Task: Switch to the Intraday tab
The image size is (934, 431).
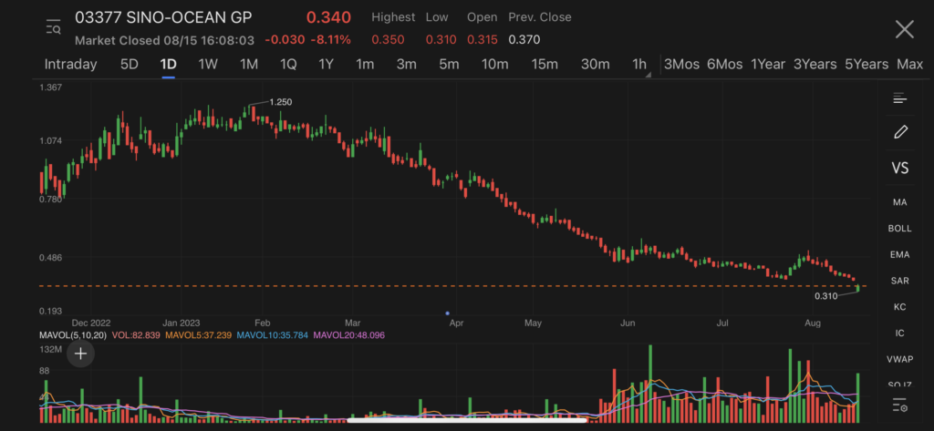Action: (70, 65)
